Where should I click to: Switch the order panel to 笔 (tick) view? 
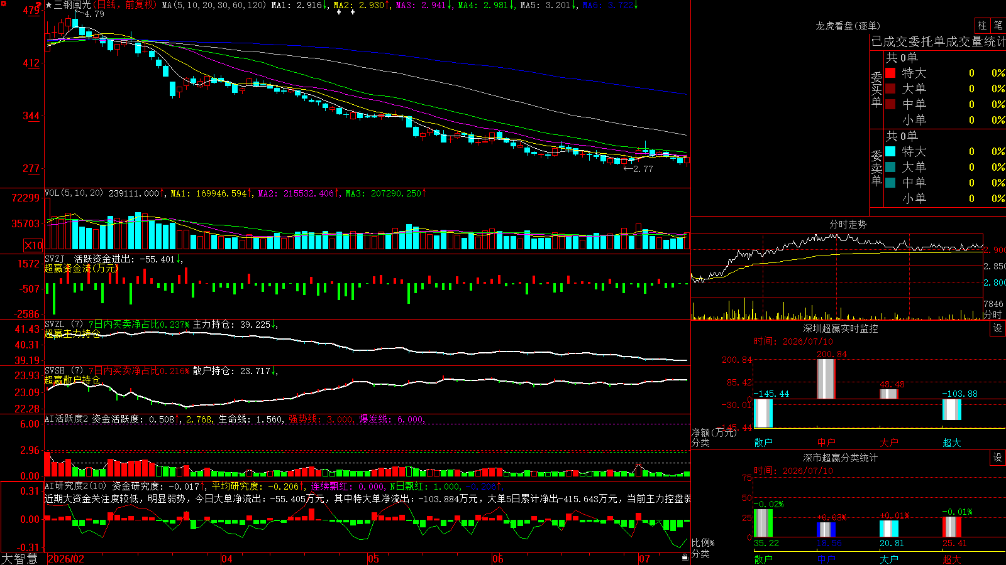(x=998, y=25)
